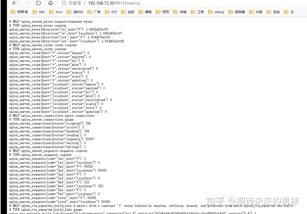Open the 编程 bookmark folder
Viewport: 307px width, 214px height.
click(145, 12)
